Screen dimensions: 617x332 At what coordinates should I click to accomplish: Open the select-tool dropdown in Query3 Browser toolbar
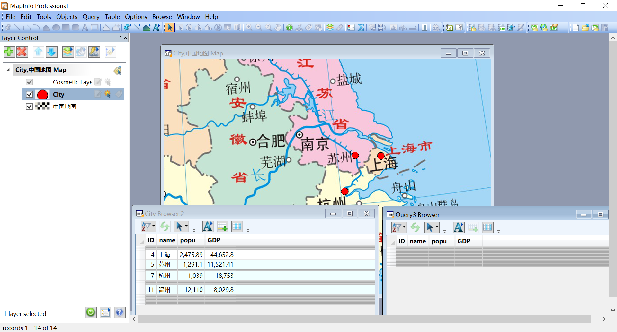coord(432,227)
